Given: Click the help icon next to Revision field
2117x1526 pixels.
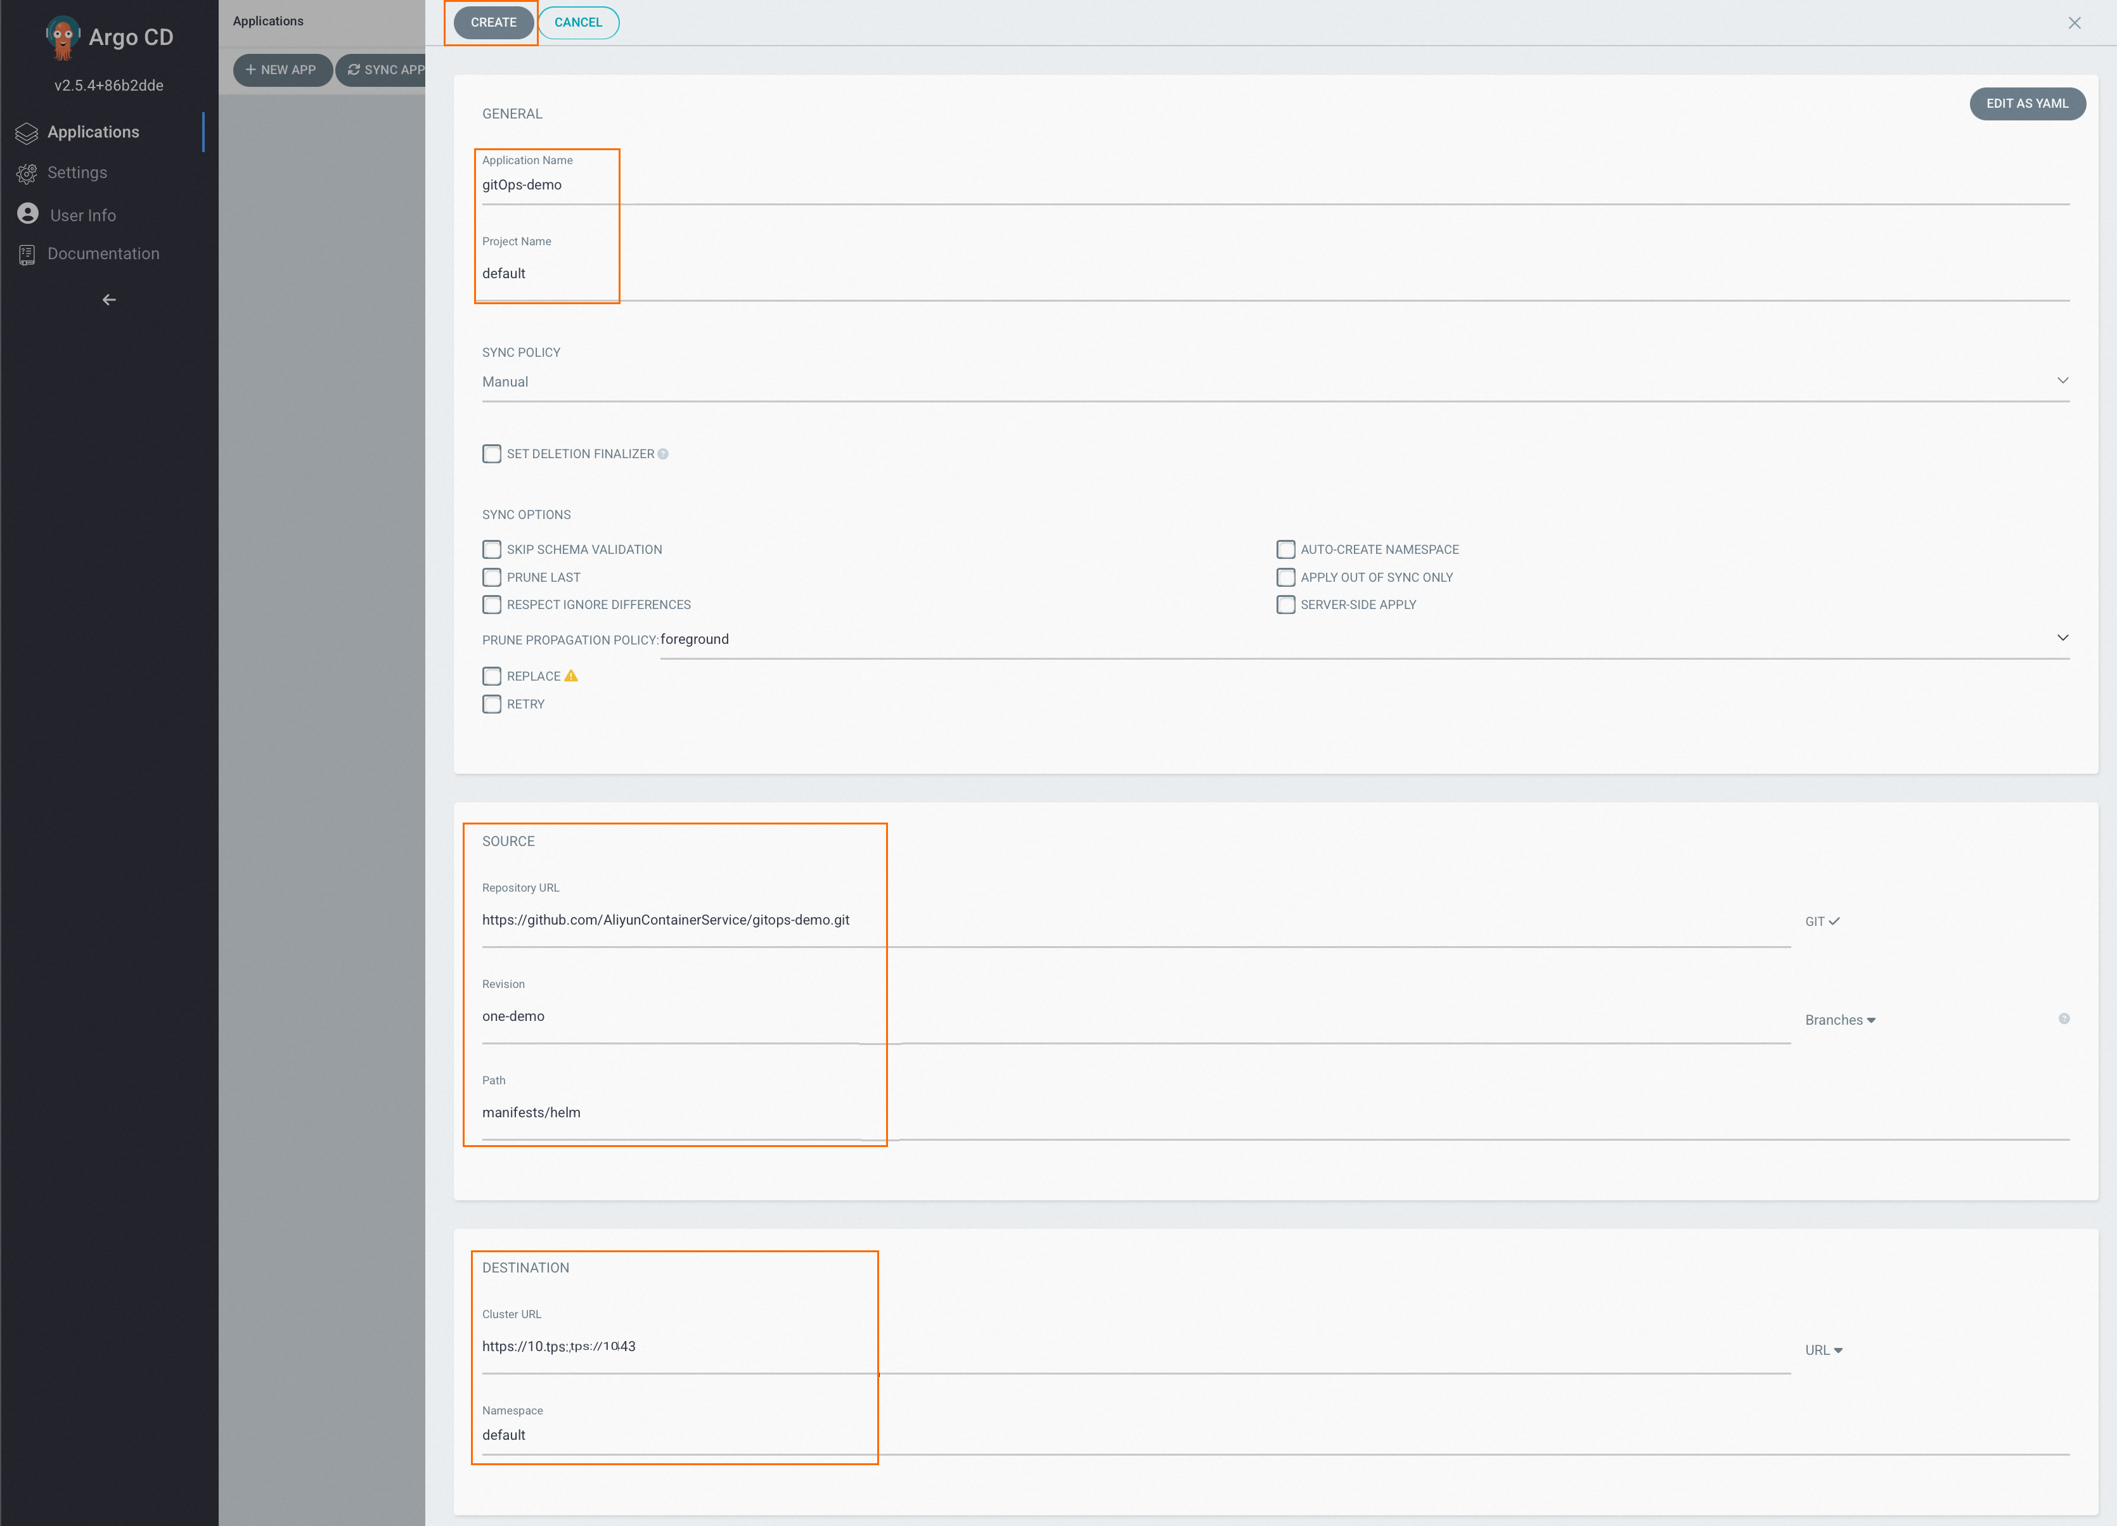Looking at the screenshot, I should click(x=2064, y=1018).
